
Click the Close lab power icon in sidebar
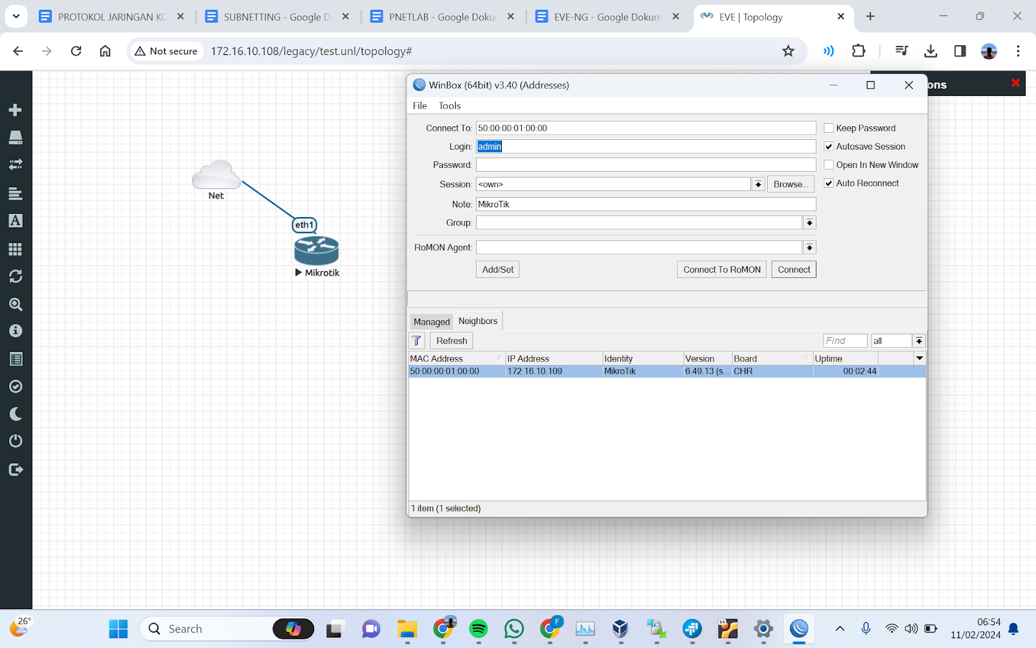[16, 441]
